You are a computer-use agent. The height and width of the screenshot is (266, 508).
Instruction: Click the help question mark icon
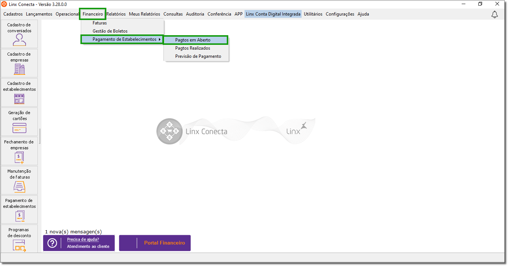pos(53,243)
